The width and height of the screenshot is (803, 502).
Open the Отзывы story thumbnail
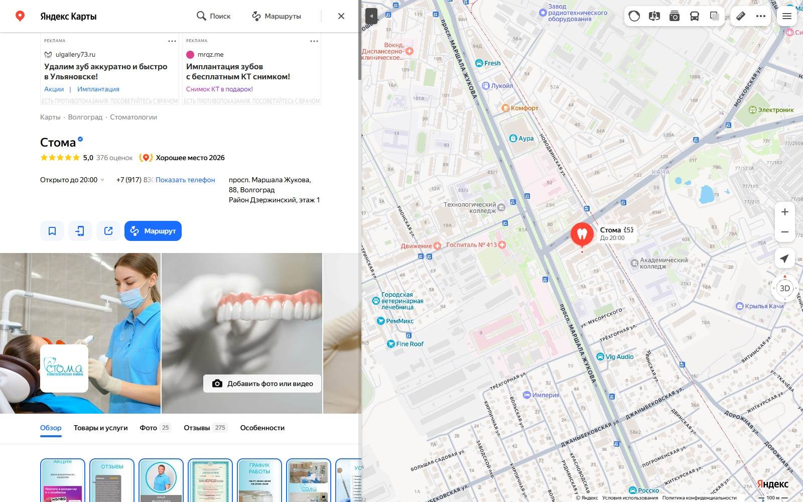pyautogui.click(x=112, y=480)
